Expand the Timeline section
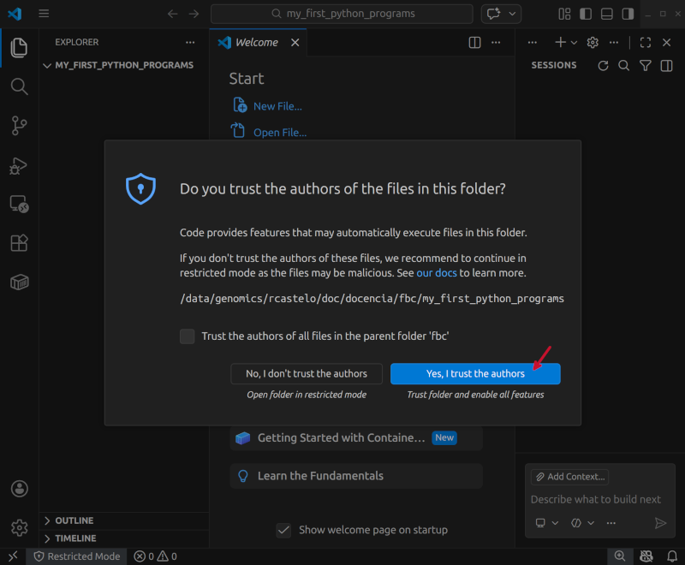The width and height of the screenshot is (685, 565). coord(75,538)
